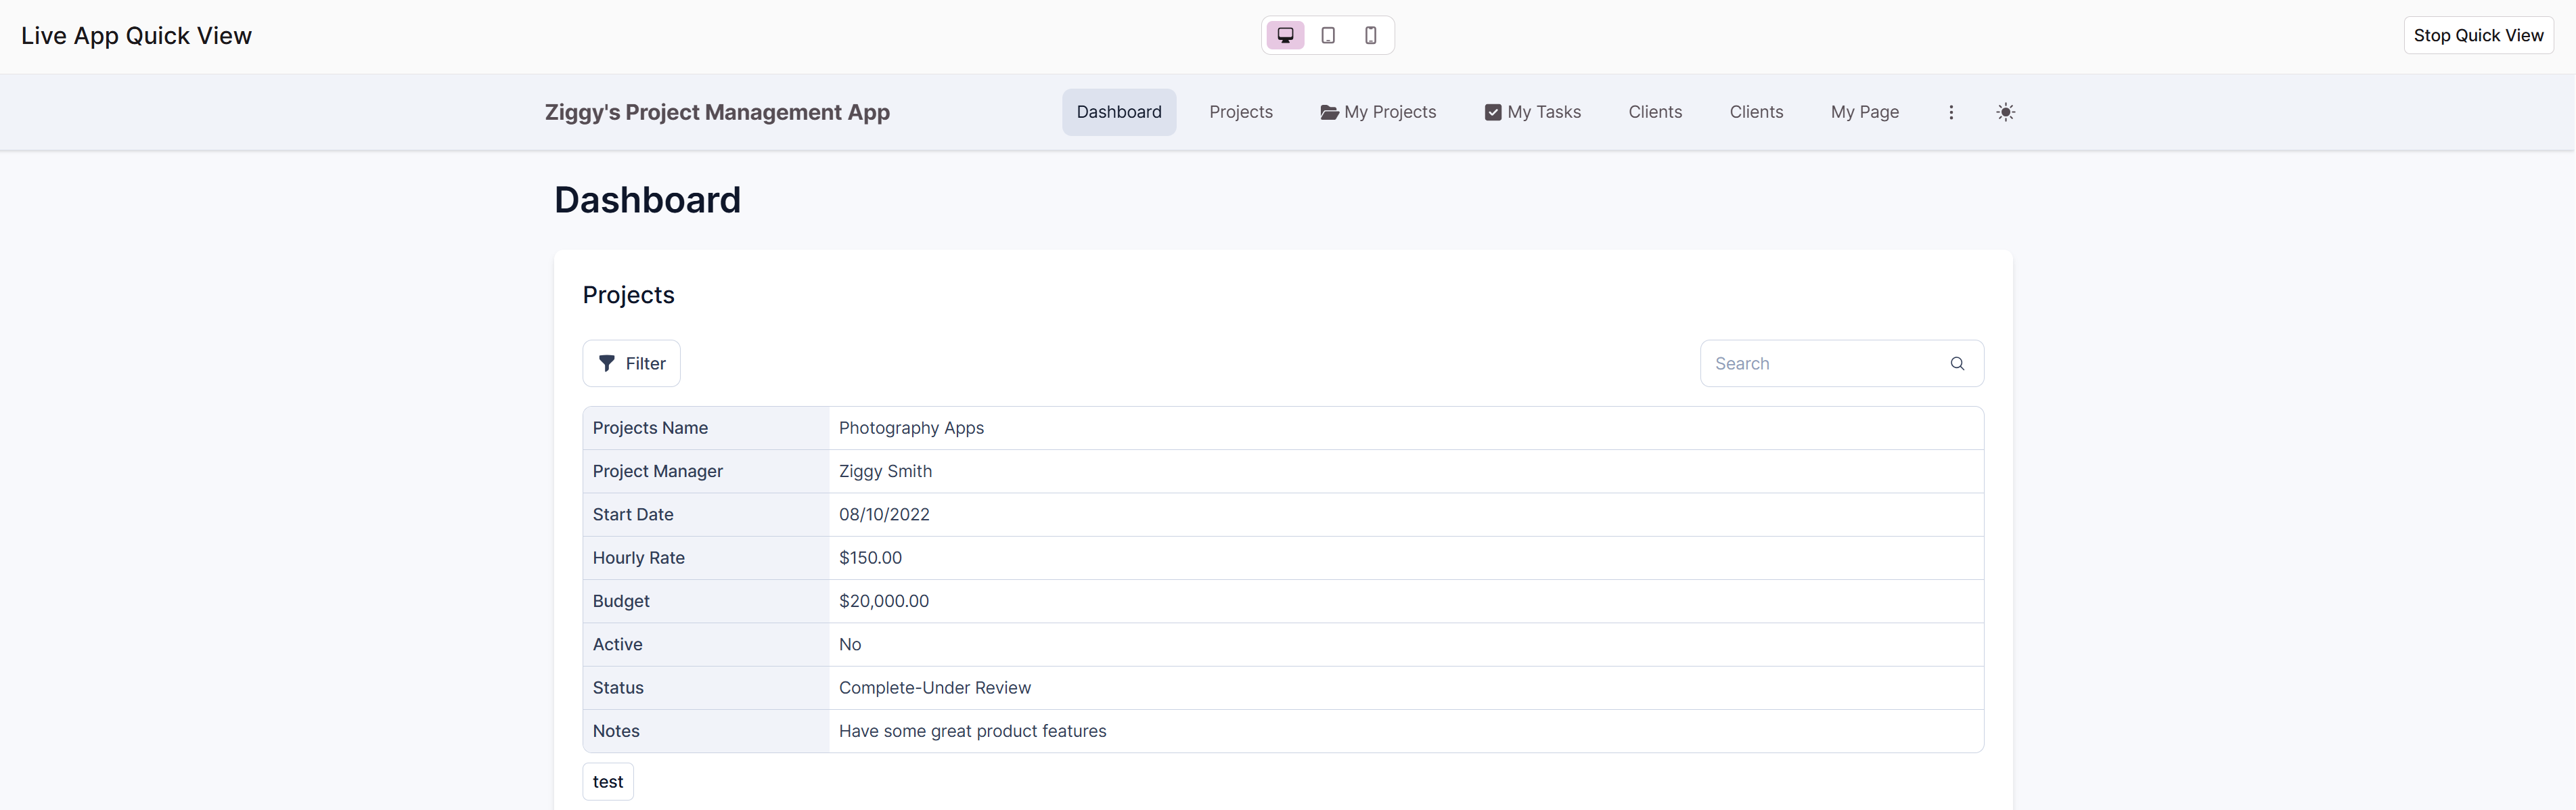Click the Stop Quick View button
The height and width of the screenshot is (810, 2576).
[x=2478, y=35]
